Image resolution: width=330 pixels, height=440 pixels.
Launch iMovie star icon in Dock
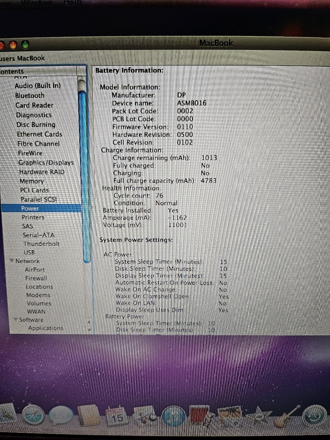pos(259,417)
